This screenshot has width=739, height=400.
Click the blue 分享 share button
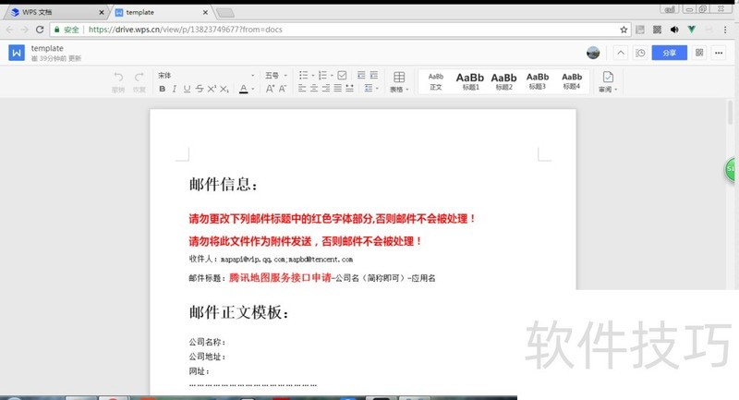[x=669, y=53]
